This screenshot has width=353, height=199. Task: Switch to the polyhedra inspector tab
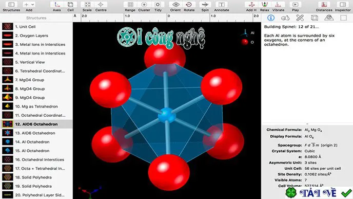pos(329,18)
